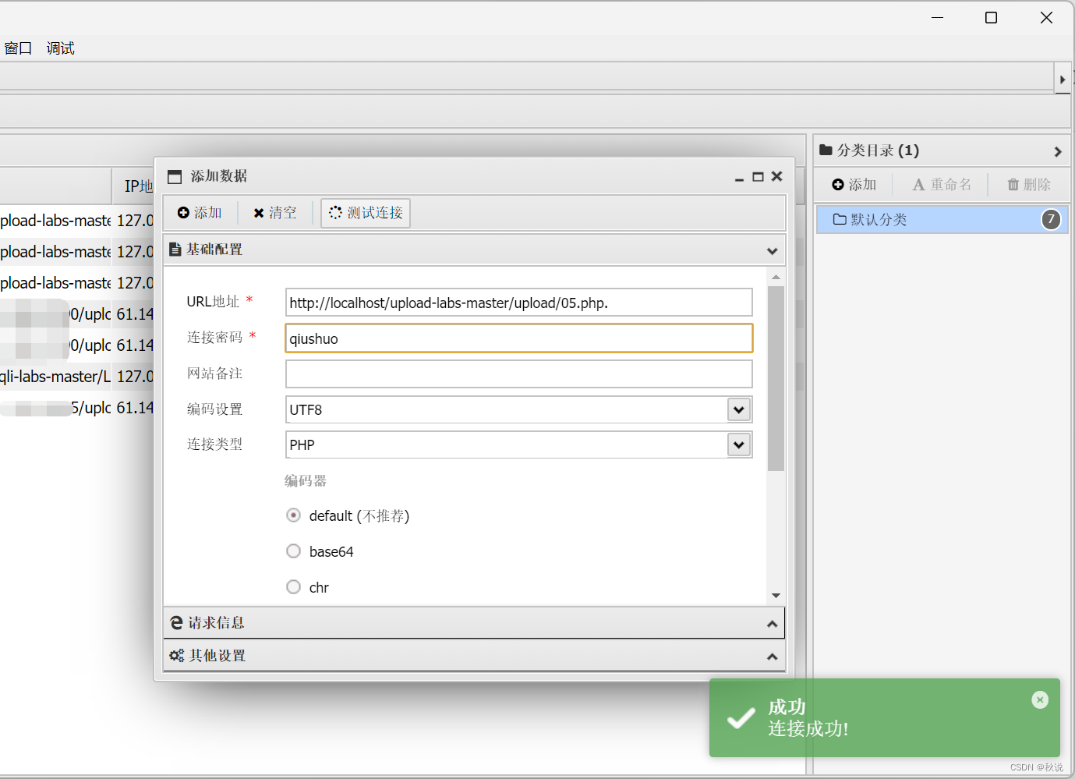Select the default (不推荐) encoder radio
This screenshot has width=1075, height=779.
293,515
